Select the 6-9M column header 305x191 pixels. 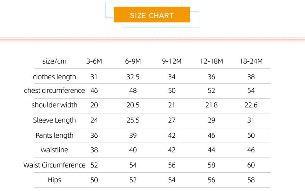133,61
